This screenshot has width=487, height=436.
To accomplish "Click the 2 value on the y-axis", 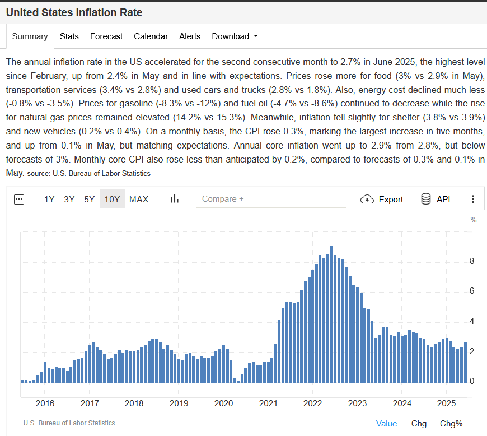I will [472, 351].
